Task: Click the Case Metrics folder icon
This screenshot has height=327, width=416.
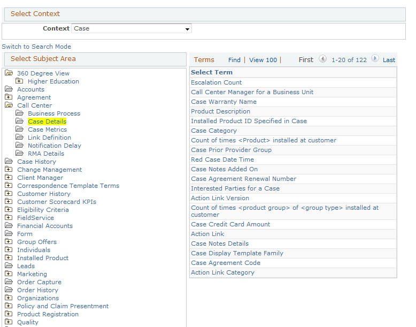Action: pyautogui.click(x=19, y=129)
